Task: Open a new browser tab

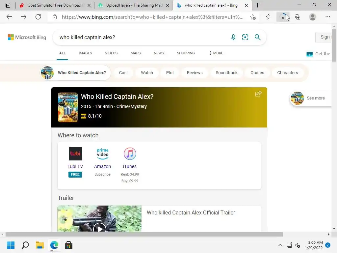Action: pos(257,5)
